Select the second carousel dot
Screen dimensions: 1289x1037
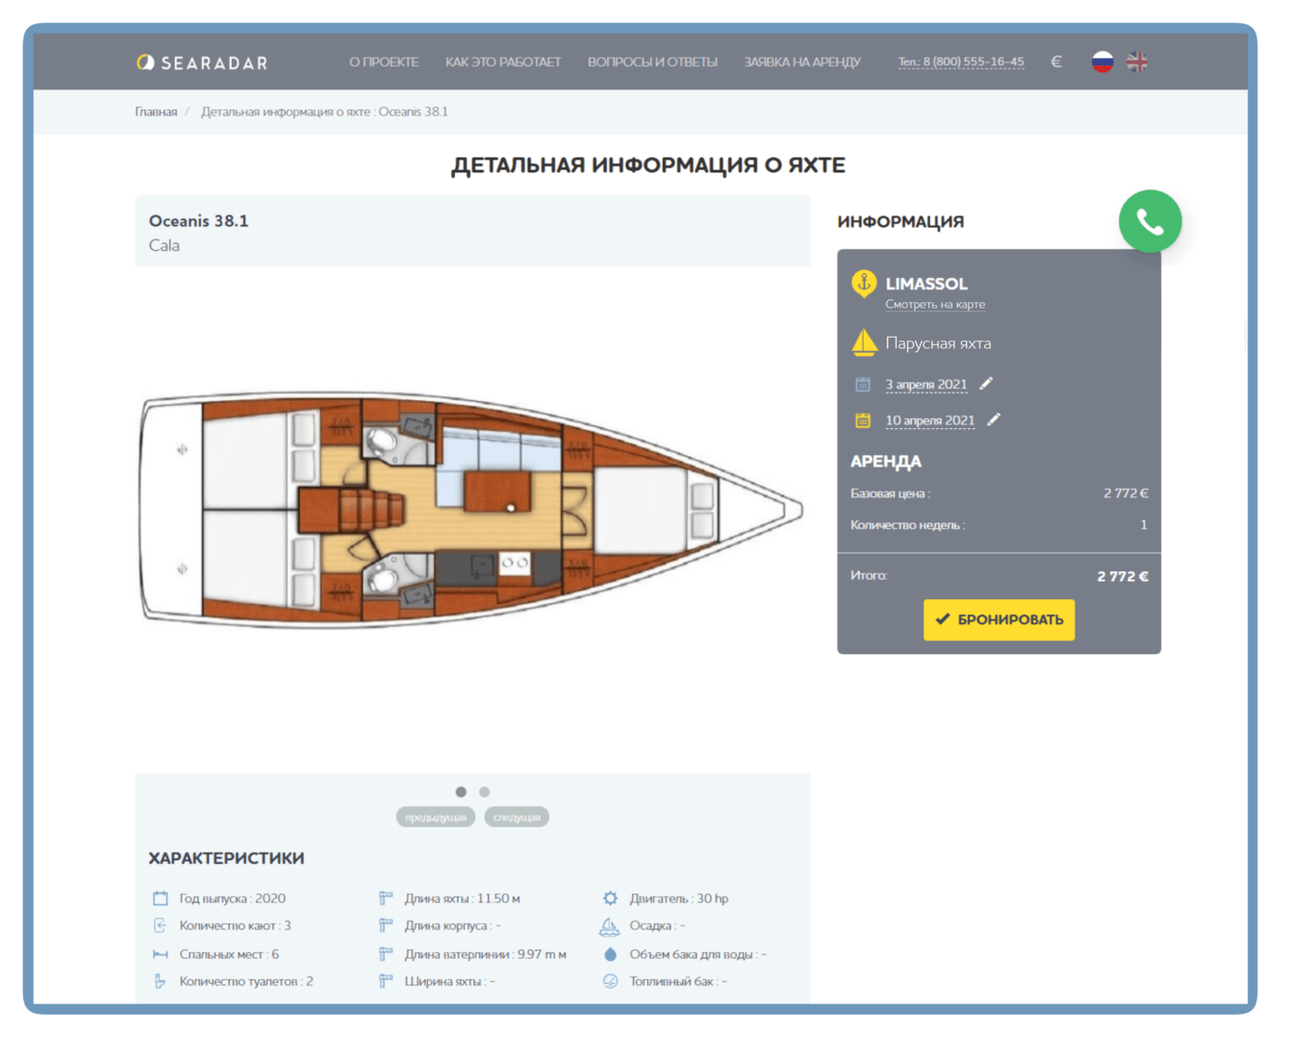485,792
